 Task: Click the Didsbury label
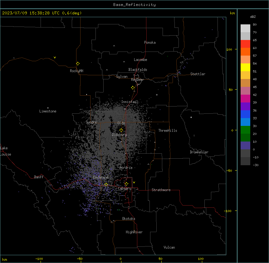[120, 135]
